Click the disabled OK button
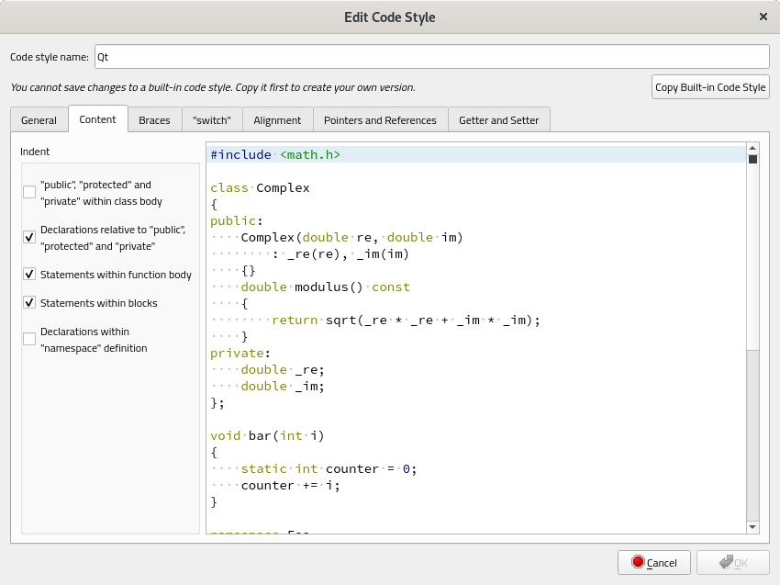The height and width of the screenshot is (585, 780). point(731,563)
